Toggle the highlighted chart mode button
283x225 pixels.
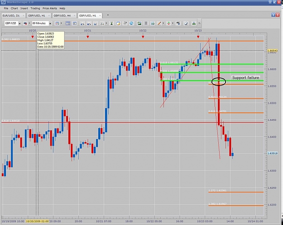point(68,23)
